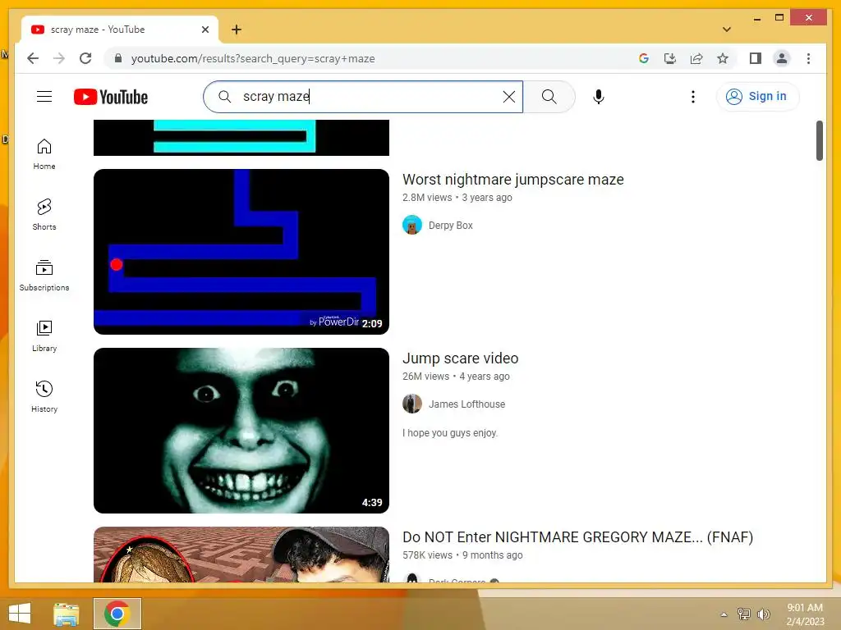Open the YouTube hamburger guide menu
This screenshot has height=630, width=841.
coord(44,97)
